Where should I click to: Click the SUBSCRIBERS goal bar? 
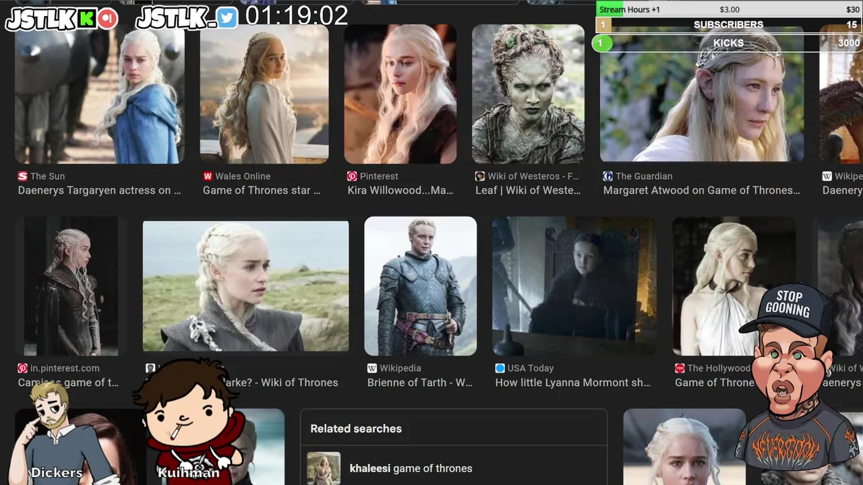point(728,25)
